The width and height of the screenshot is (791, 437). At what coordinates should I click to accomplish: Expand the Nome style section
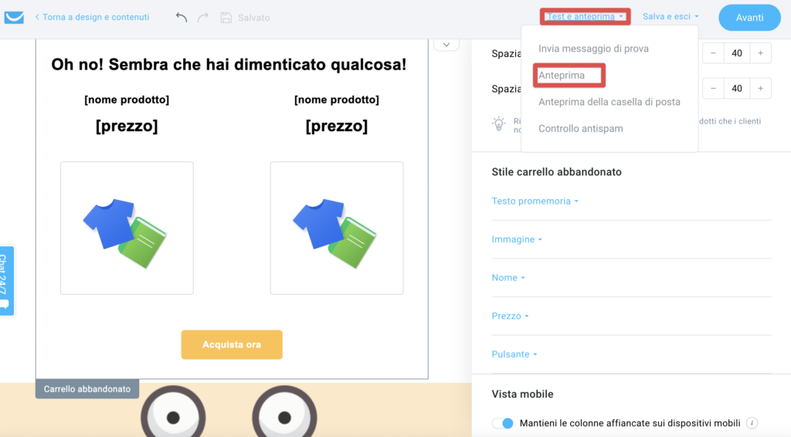pyautogui.click(x=508, y=278)
